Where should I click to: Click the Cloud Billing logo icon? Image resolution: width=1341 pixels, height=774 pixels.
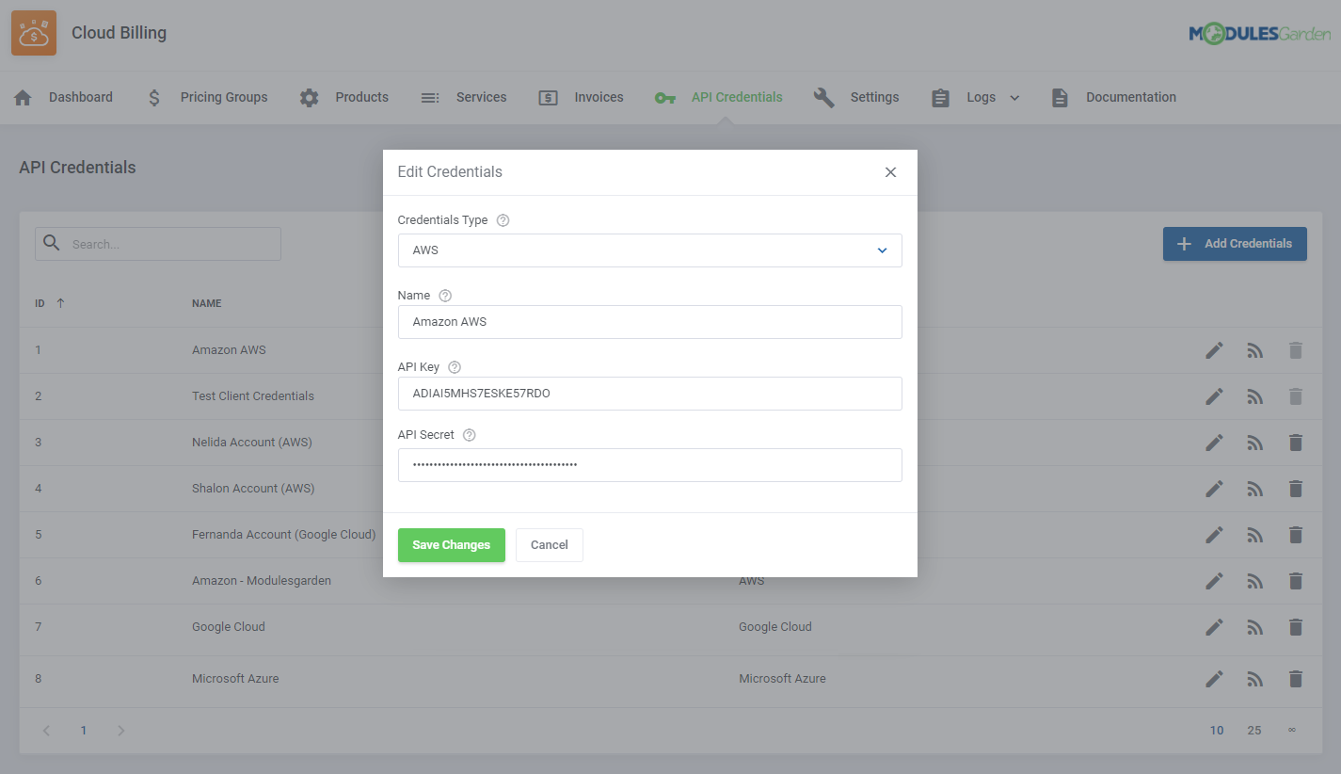[34, 33]
